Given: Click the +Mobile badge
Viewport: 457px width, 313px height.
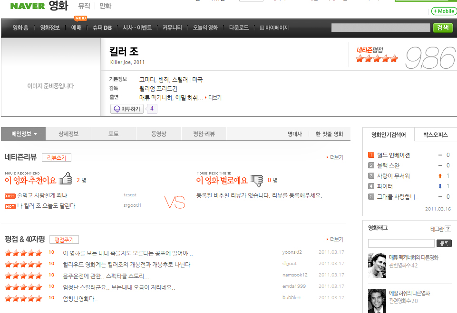Looking at the screenshot, I should click(x=444, y=11).
